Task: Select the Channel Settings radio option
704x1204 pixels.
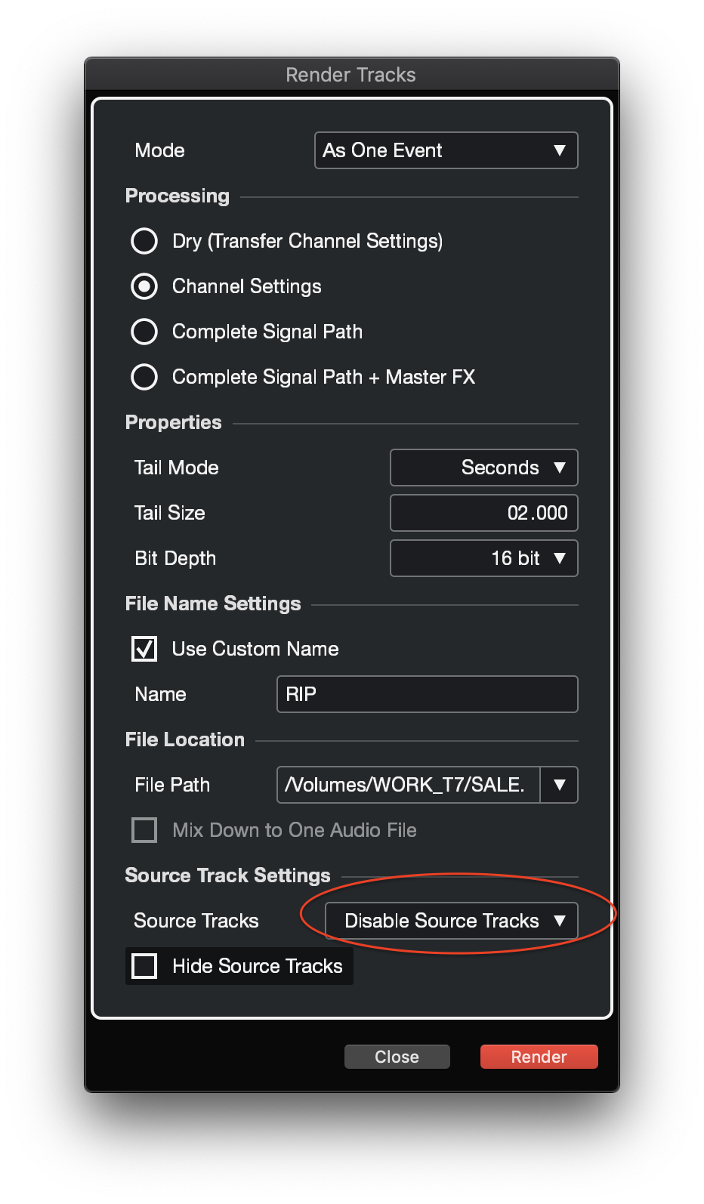Action: tap(144, 286)
